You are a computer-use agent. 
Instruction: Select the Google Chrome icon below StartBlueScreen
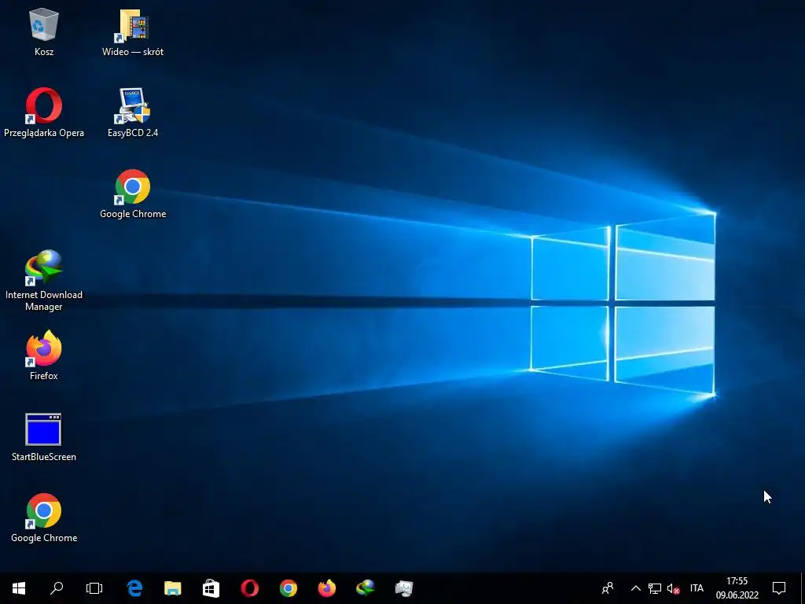(x=44, y=517)
